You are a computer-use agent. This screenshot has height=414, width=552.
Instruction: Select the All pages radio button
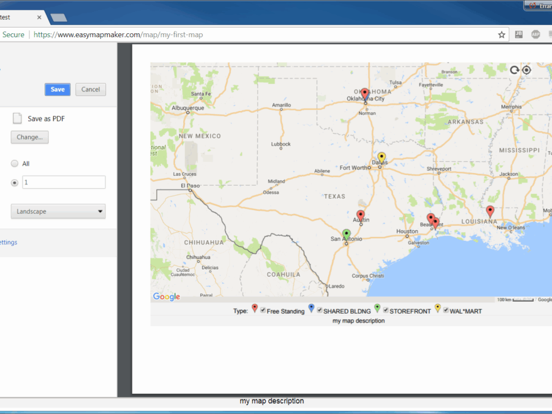pyautogui.click(x=14, y=163)
